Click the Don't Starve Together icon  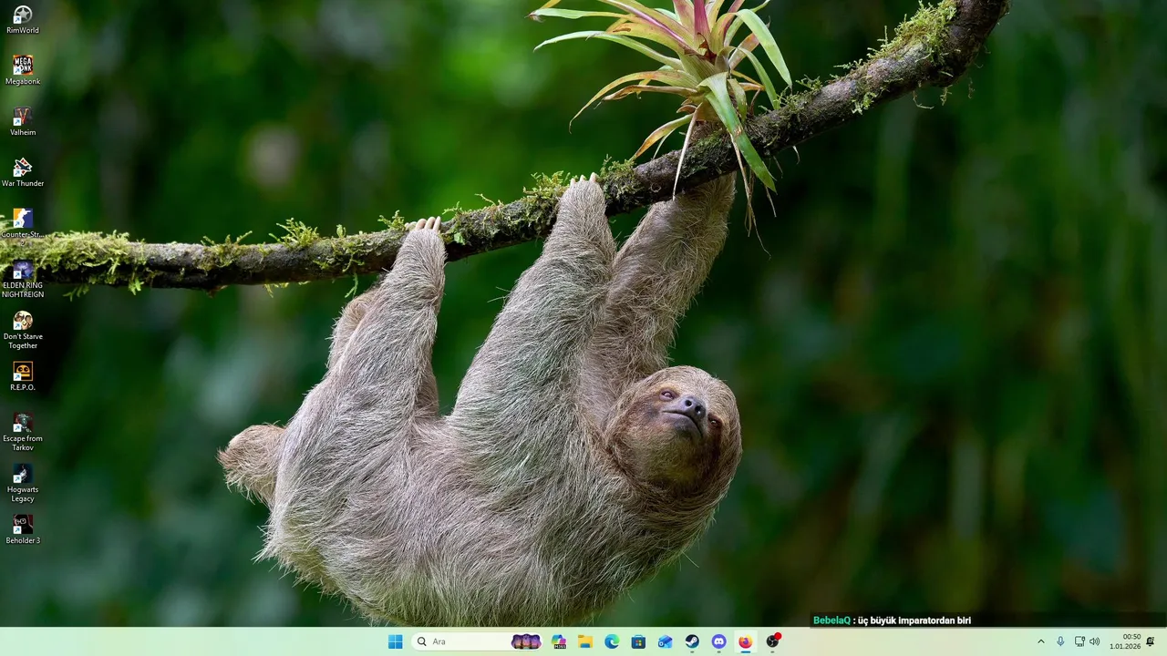click(x=23, y=330)
